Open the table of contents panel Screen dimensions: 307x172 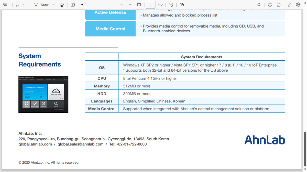5,5
